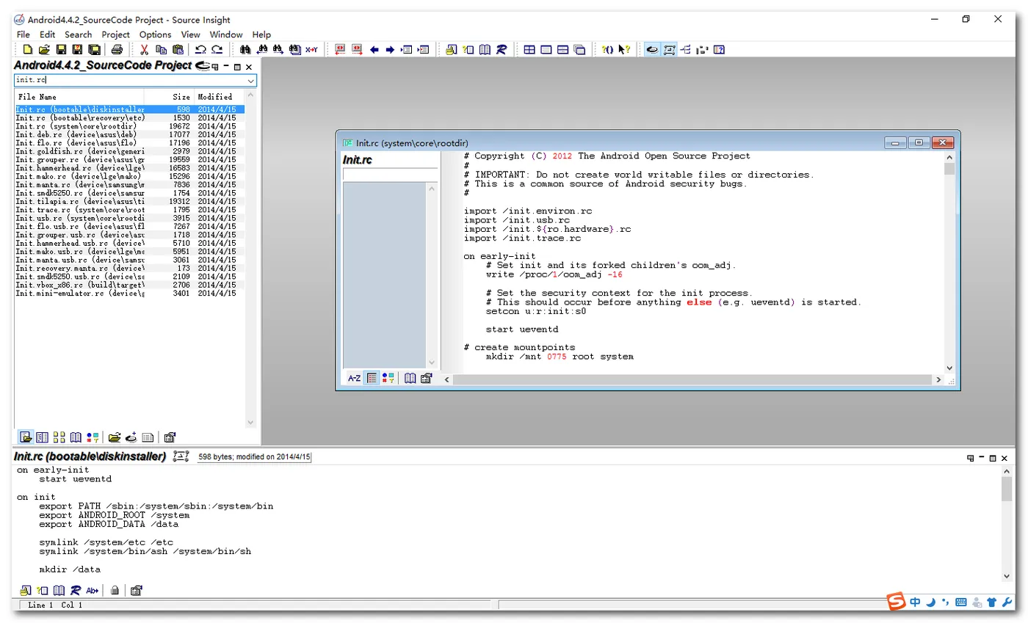Open the Replace X→Y tool

click(311, 50)
